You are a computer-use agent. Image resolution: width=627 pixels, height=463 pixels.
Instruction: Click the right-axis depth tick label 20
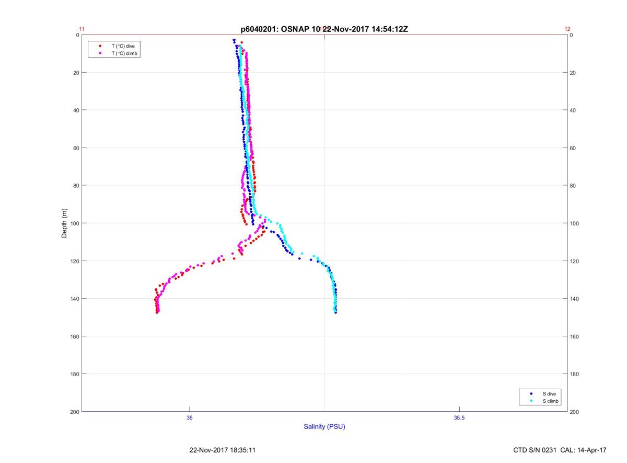(x=573, y=73)
